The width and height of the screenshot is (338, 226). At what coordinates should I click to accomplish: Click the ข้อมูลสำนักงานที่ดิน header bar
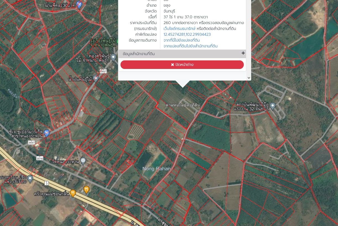coord(182,54)
